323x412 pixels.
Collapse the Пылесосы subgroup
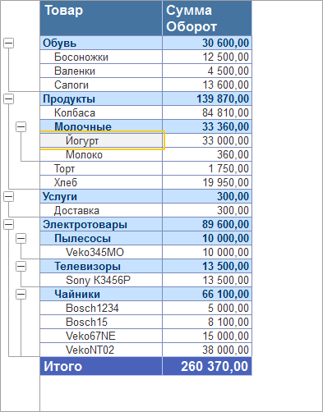(21, 239)
